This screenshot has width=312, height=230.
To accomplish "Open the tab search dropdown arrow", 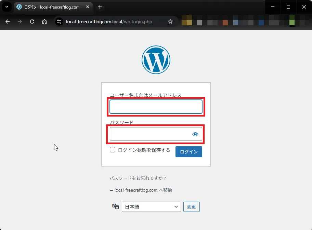I will pyautogui.click(x=7, y=7).
